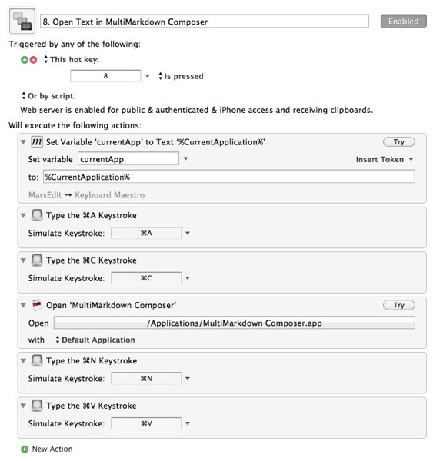
Task: Click Try on Open MultiMarkdown Composer action
Action: [x=399, y=305]
